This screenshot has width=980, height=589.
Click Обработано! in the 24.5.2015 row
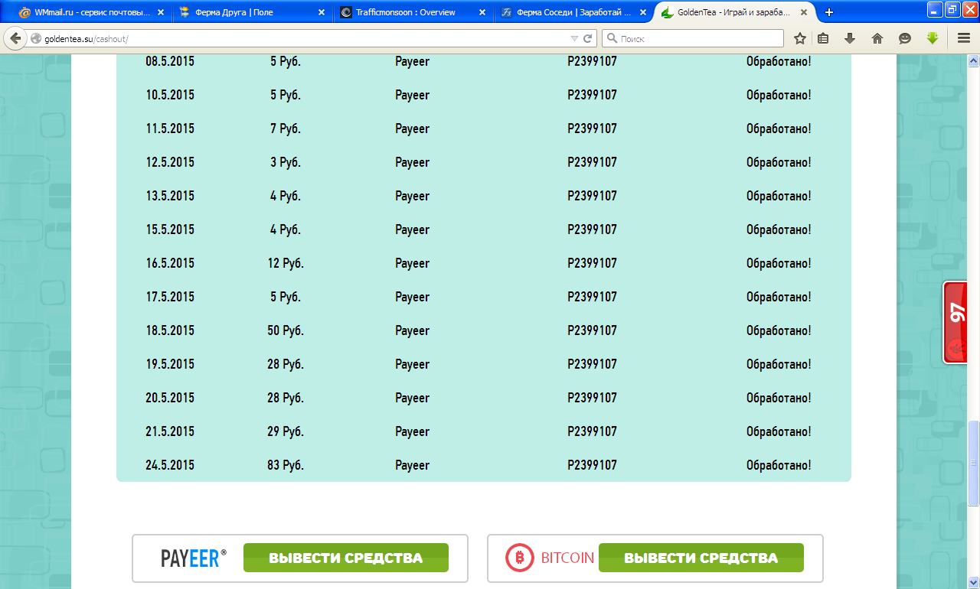779,465
